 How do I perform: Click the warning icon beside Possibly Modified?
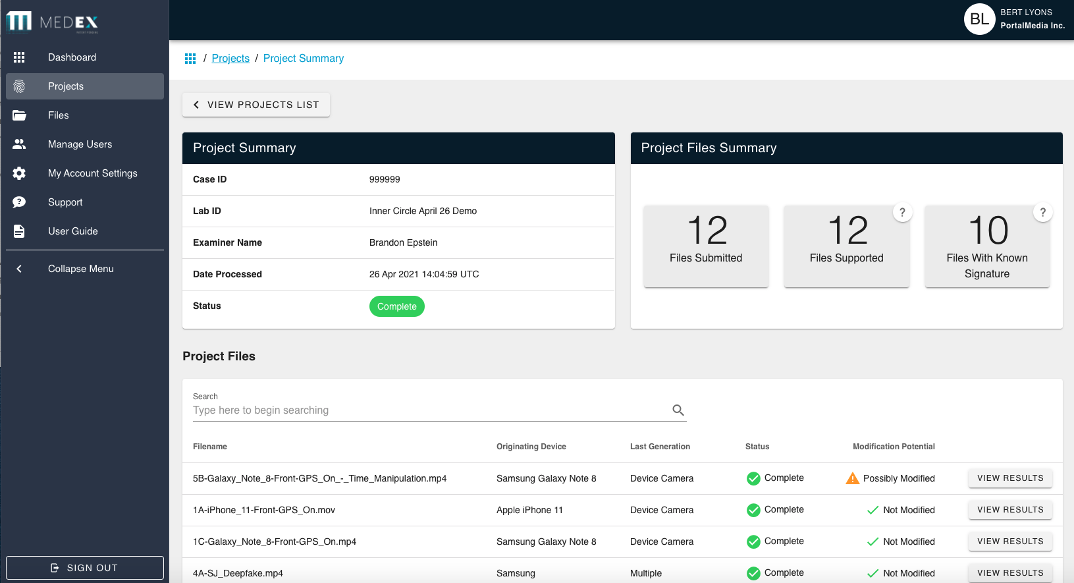point(853,478)
